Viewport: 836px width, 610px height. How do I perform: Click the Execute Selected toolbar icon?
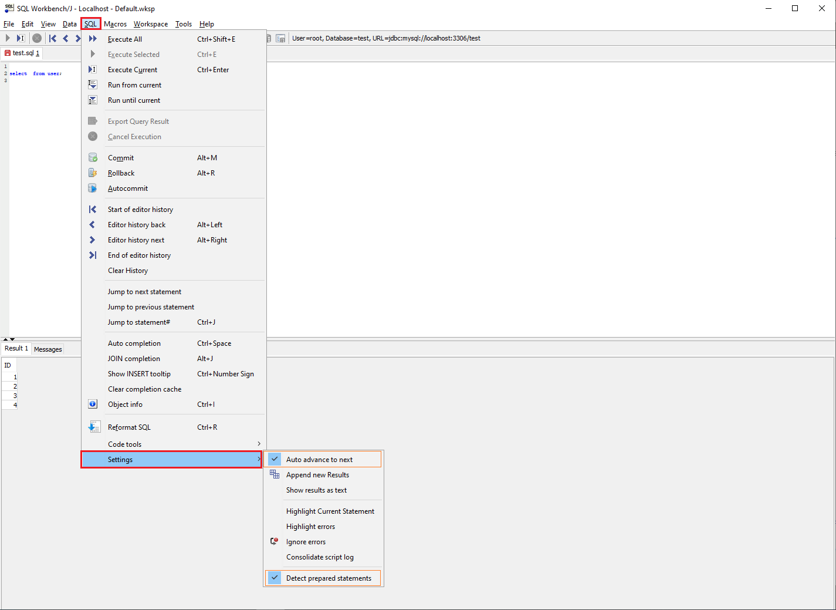click(x=8, y=38)
